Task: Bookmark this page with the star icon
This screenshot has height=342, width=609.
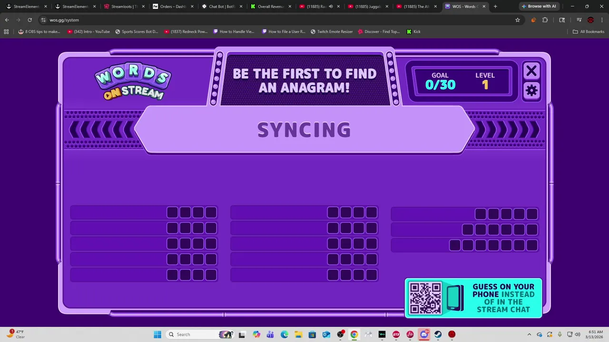Action: pos(518,20)
